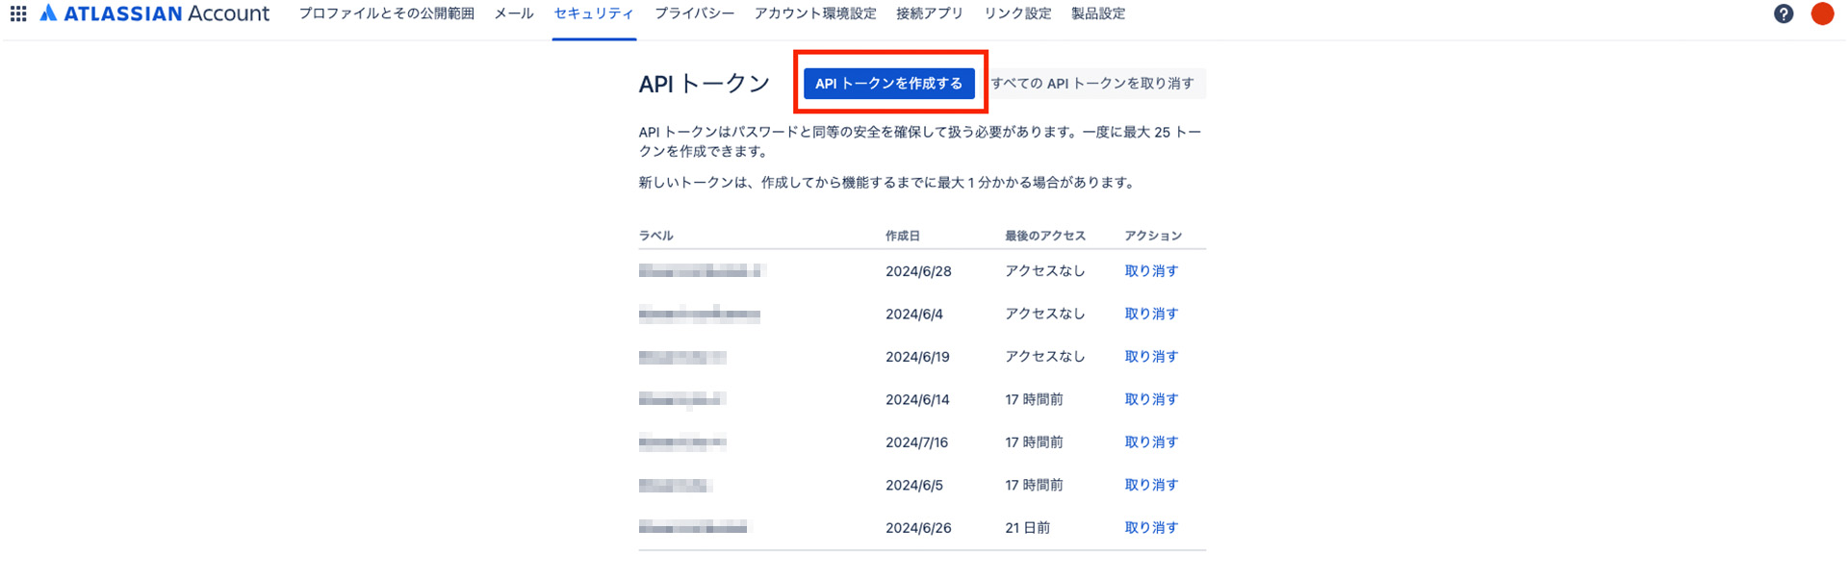The height and width of the screenshot is (580, 1848).
Task: Open the メール tab
Action: 514,13
